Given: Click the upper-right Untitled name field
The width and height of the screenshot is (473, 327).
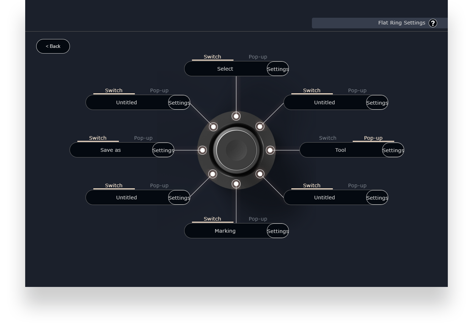Looking at the screenshot, I should tap(325, 102).
